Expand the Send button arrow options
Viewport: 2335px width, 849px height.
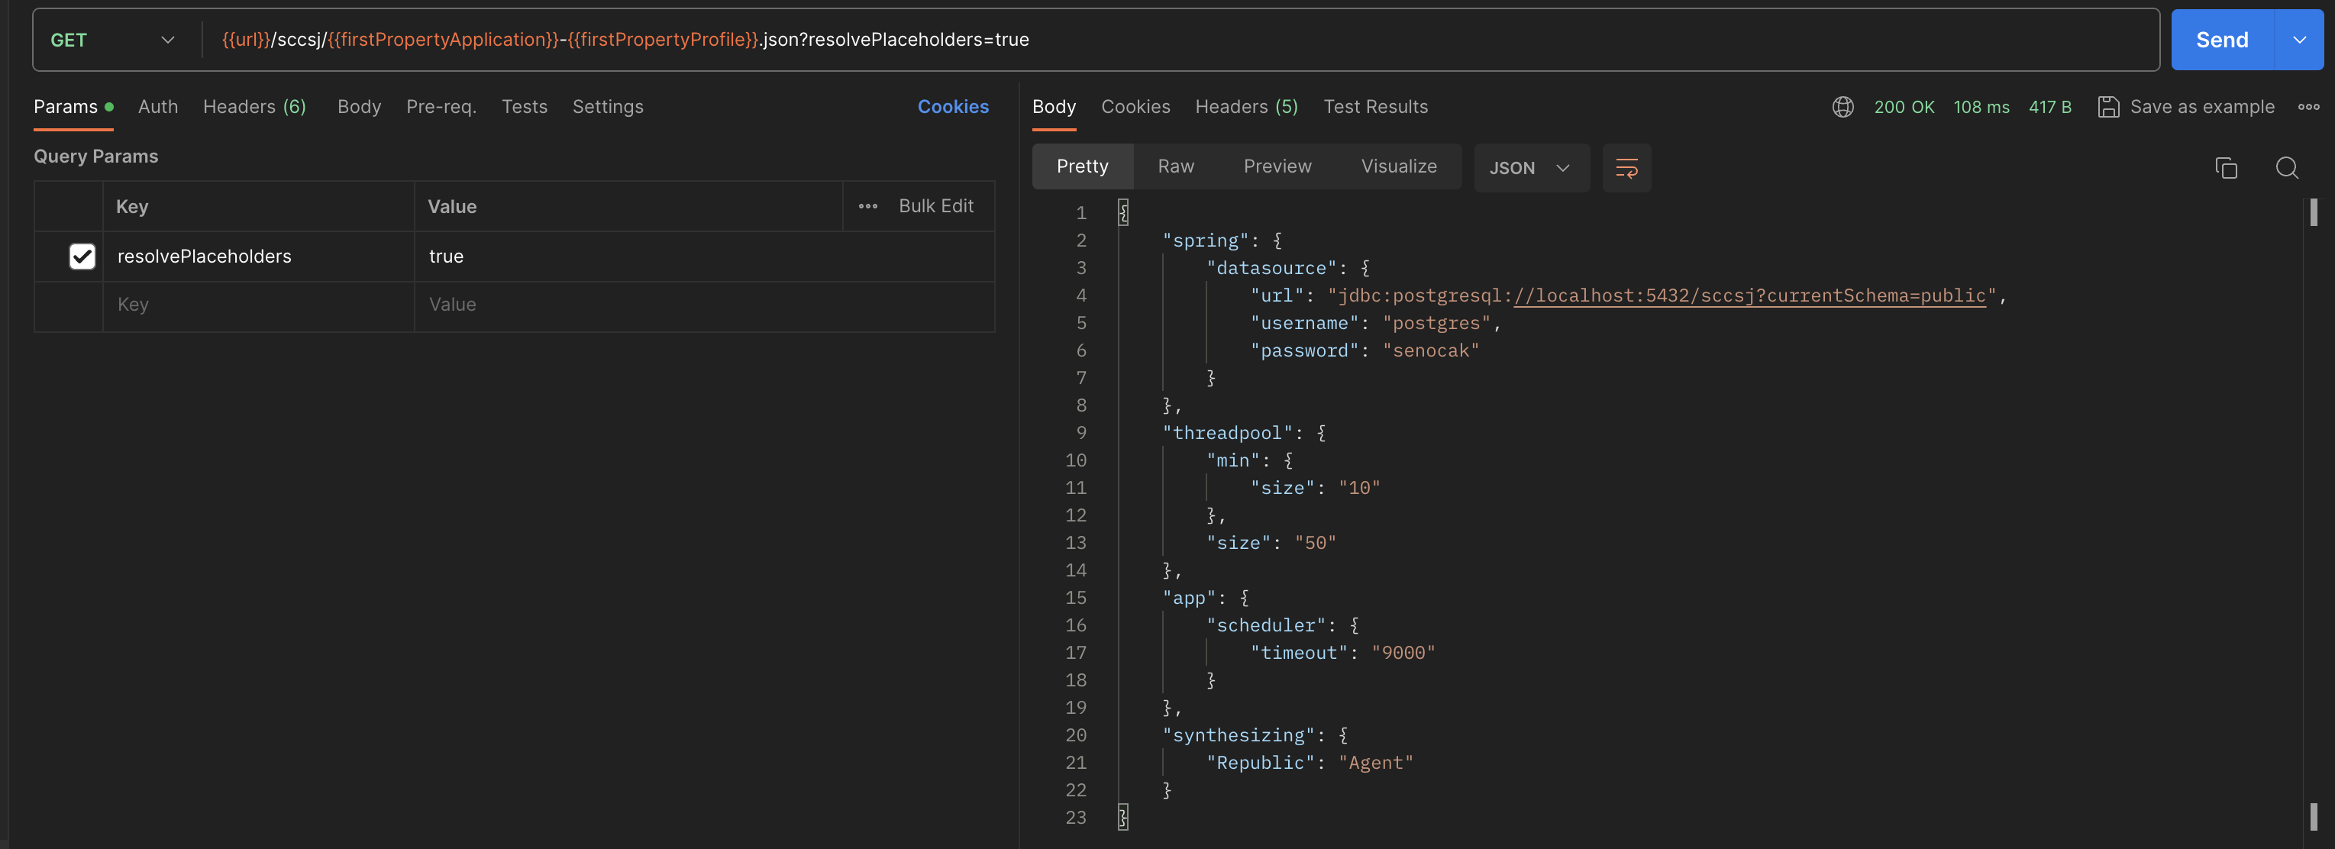click(2299, 40)
